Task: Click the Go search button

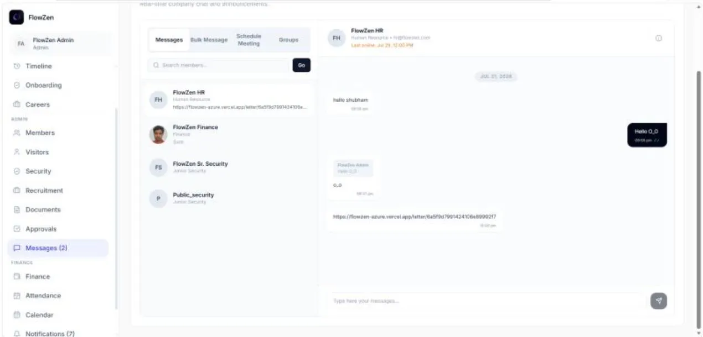Action: [x=302, y=65]
